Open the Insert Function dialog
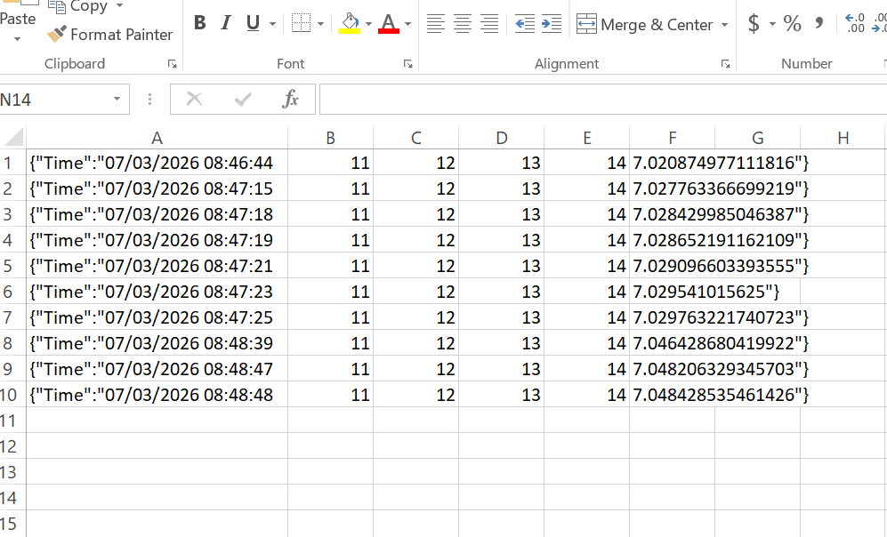This screenshot has height=537, width=887. (x=290, y=100)
